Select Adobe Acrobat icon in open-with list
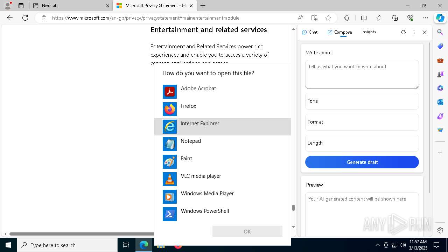Viewport: 448px width, 252px height. [x=170, y=92]
